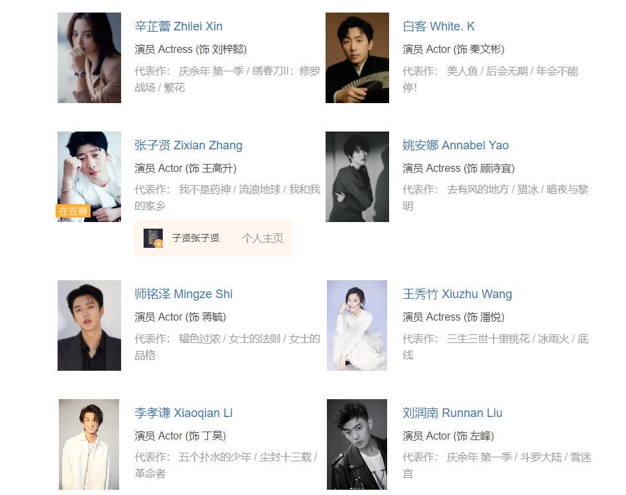Viewport: 626px width, 495px height.
Task: Click Mingze Shi's portrait photo
Action: point(89,325)
